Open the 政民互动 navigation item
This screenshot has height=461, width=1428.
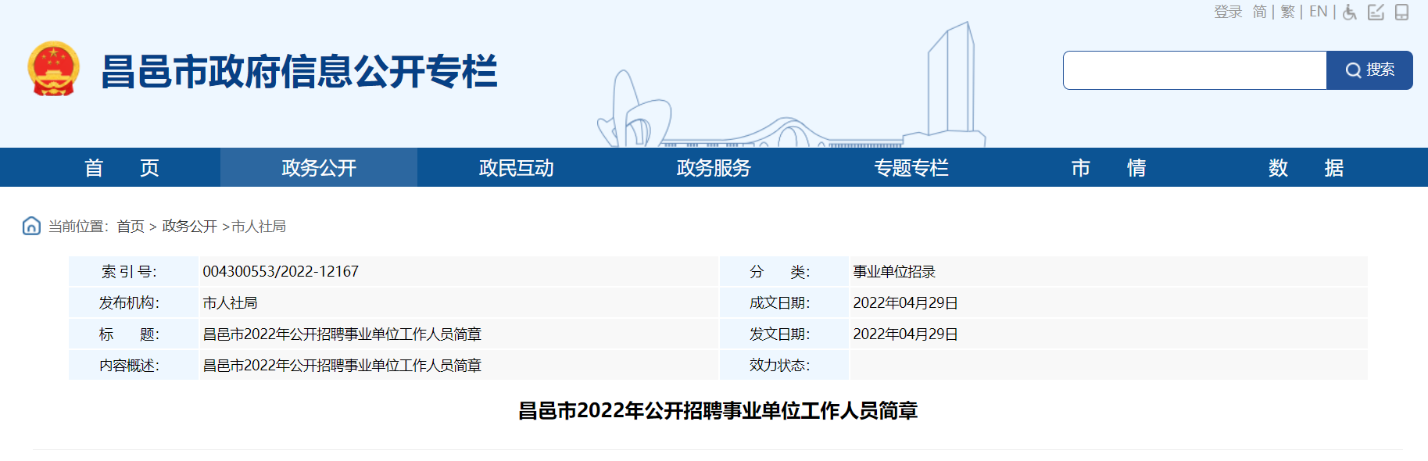click(516, 168)
